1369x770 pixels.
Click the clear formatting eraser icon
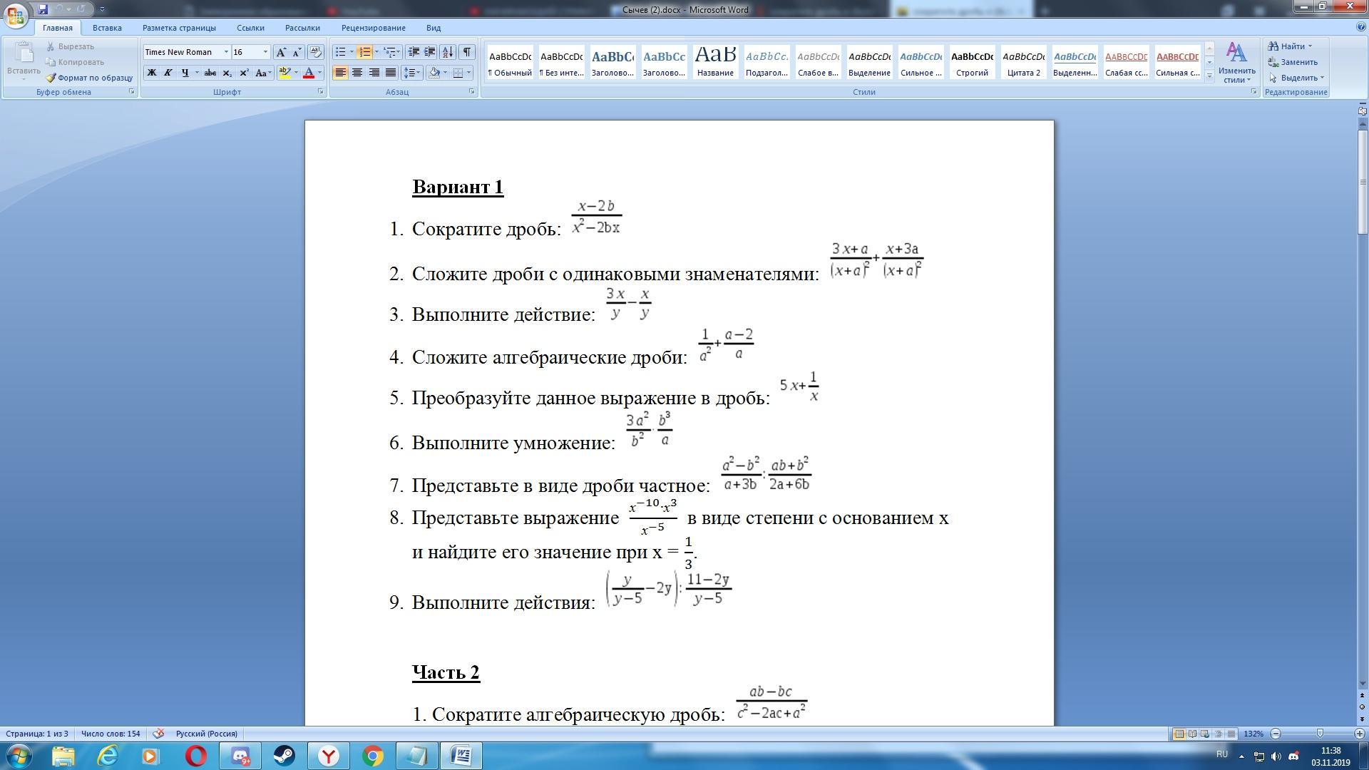pyautogui.click(x=316, y=52)
